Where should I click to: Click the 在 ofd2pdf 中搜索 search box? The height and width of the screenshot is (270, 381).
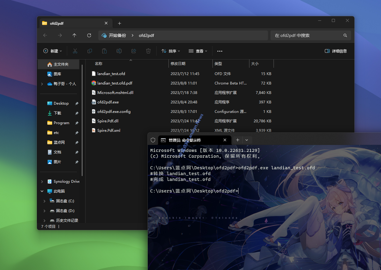point(307,35)
